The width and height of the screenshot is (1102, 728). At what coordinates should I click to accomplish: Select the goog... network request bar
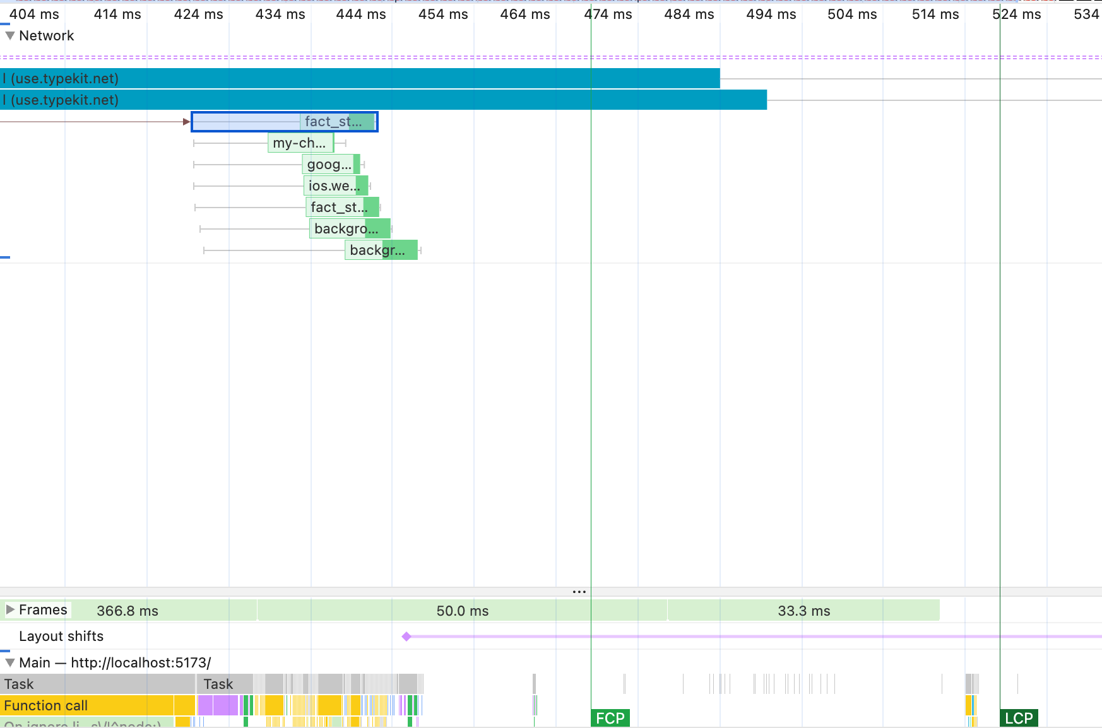330,165
